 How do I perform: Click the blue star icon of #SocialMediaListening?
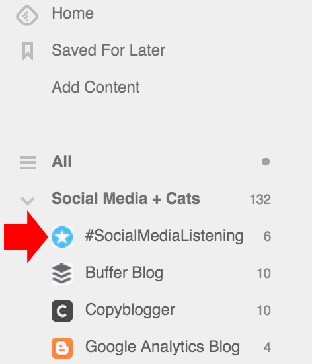[62, 236]
